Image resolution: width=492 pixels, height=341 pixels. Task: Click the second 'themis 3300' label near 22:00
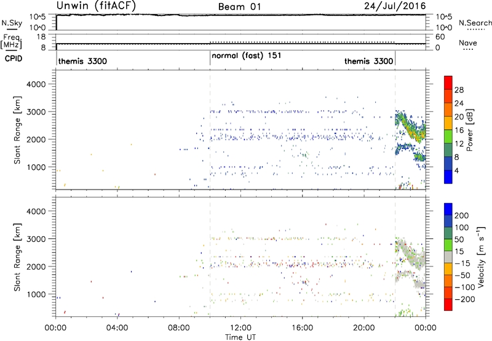coord(368,61)
